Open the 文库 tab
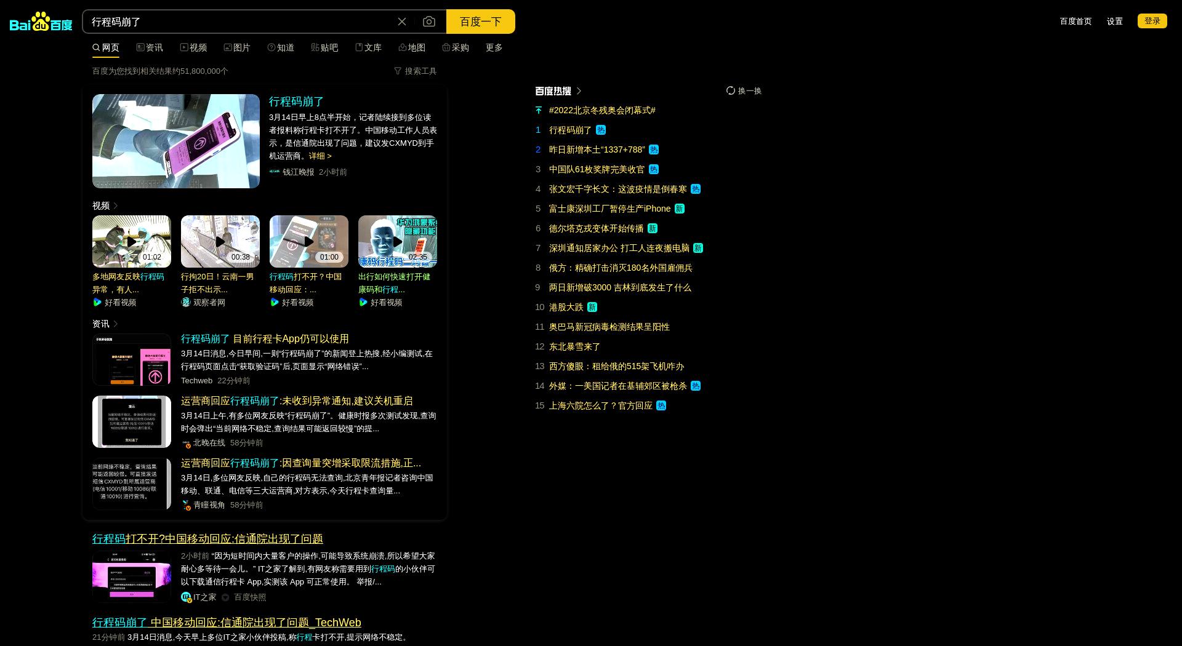 (x=368, y=47)
